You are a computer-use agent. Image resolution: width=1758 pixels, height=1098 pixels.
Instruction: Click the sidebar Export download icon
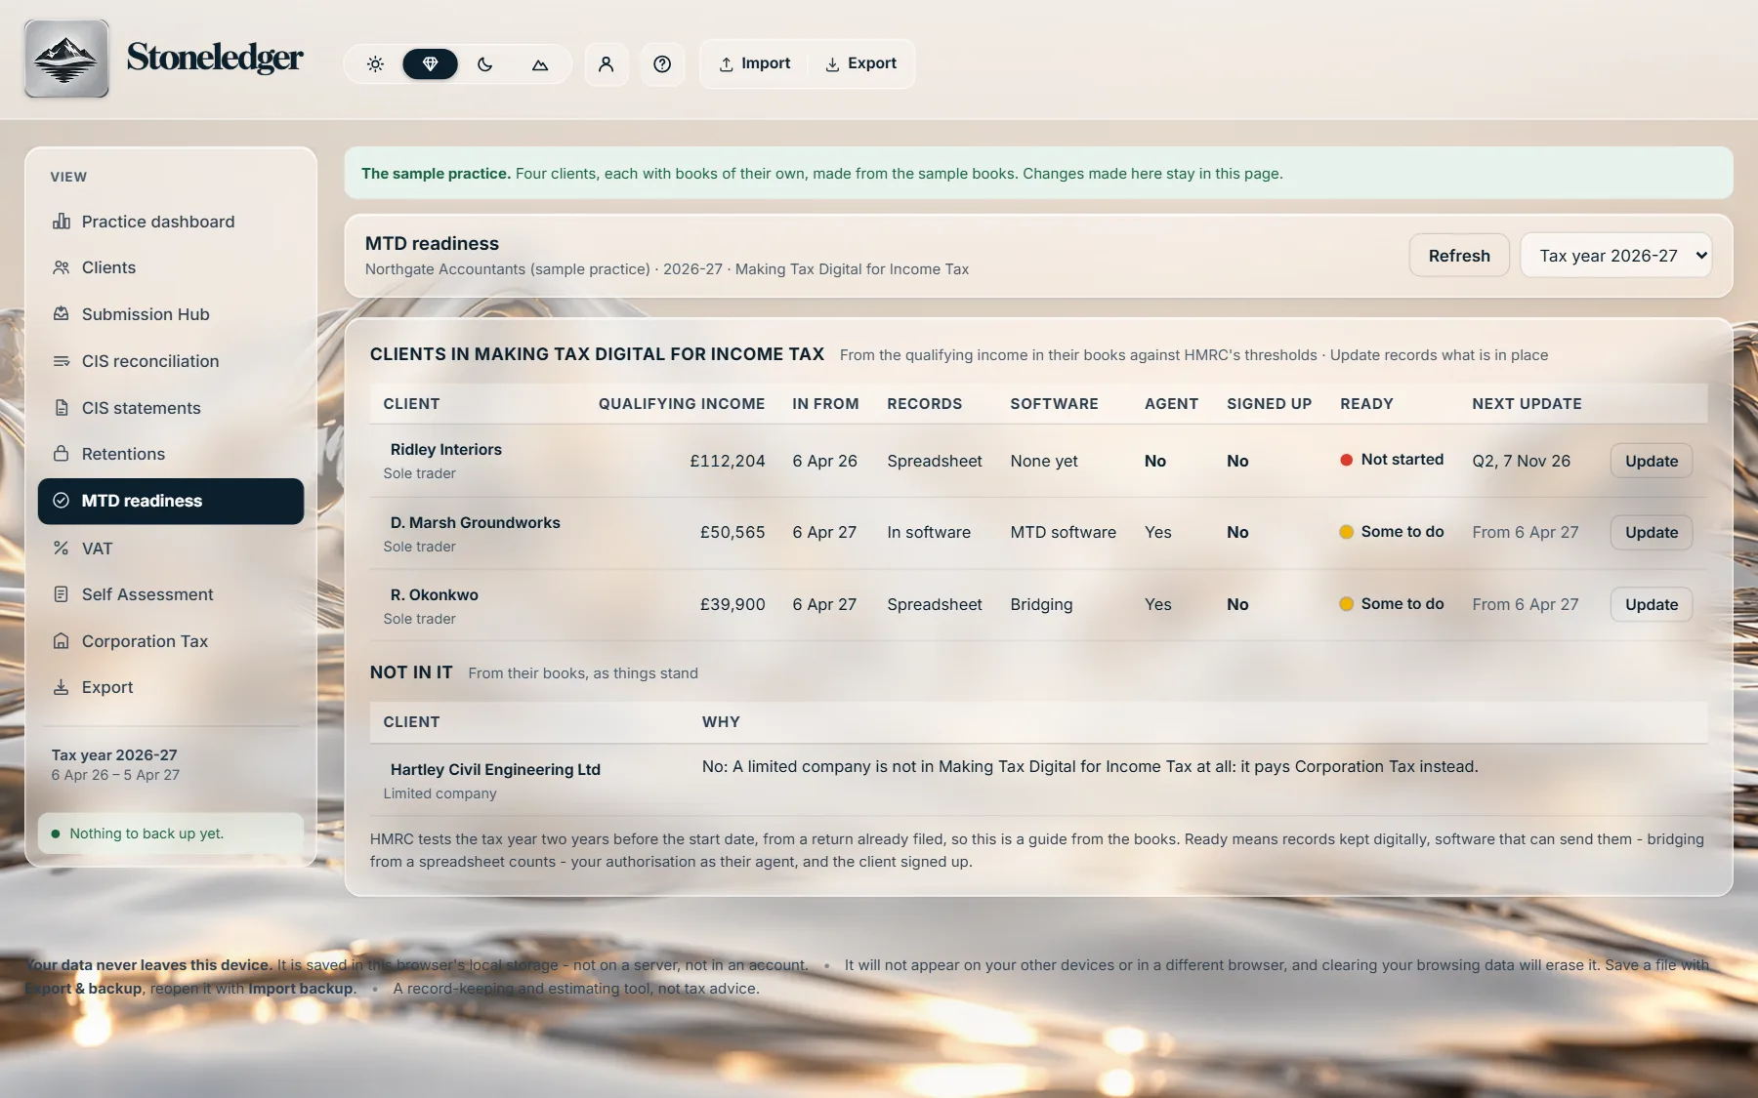(x=62, y=687)
